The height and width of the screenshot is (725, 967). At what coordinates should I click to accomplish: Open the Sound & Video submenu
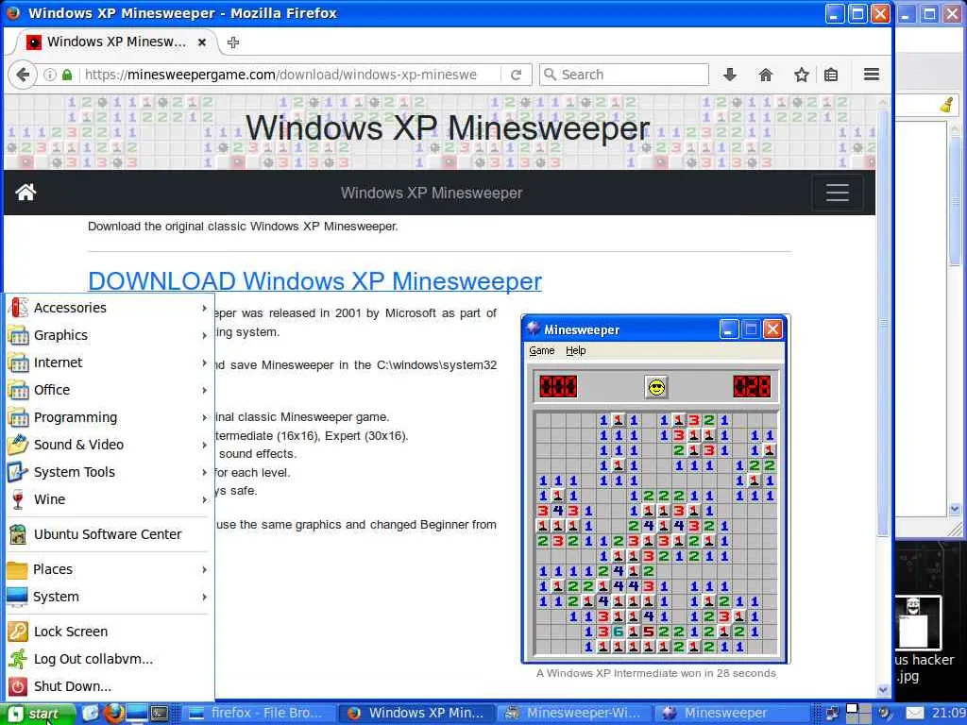coord(110,445)
